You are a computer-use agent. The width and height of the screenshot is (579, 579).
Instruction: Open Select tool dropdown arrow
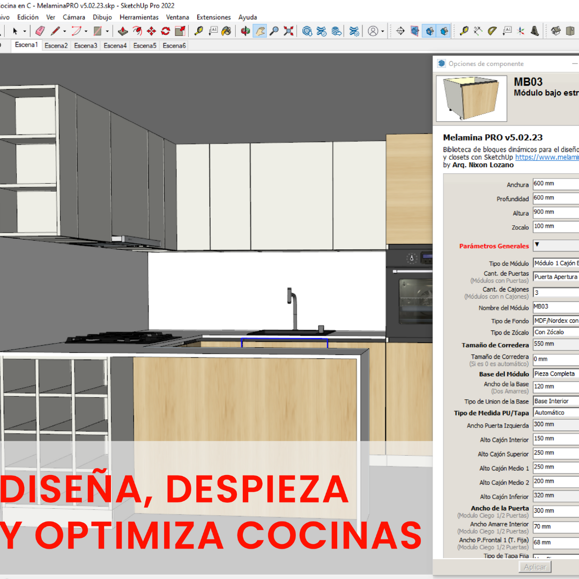(25, 32)
